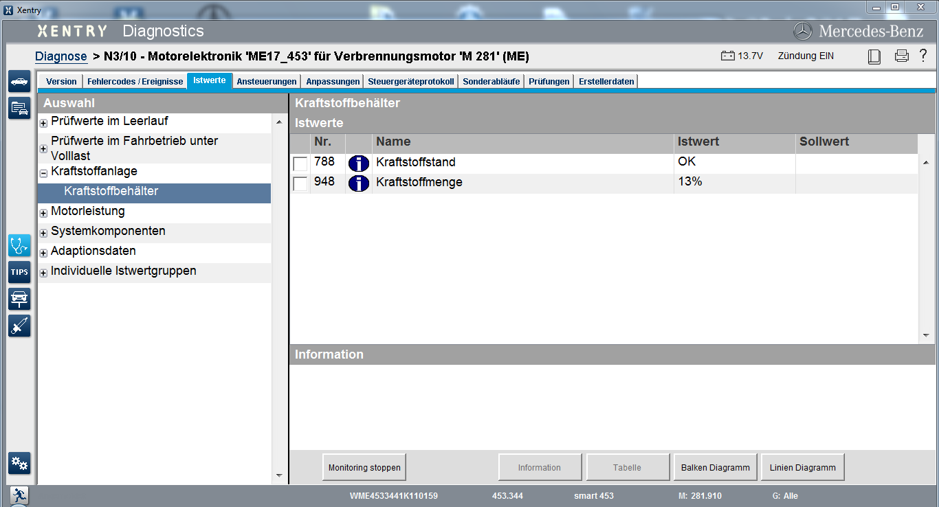The image size is (939, 507).
Task: Expand Prüfwerte im Leerlauf node
Action: coord(43,124)
